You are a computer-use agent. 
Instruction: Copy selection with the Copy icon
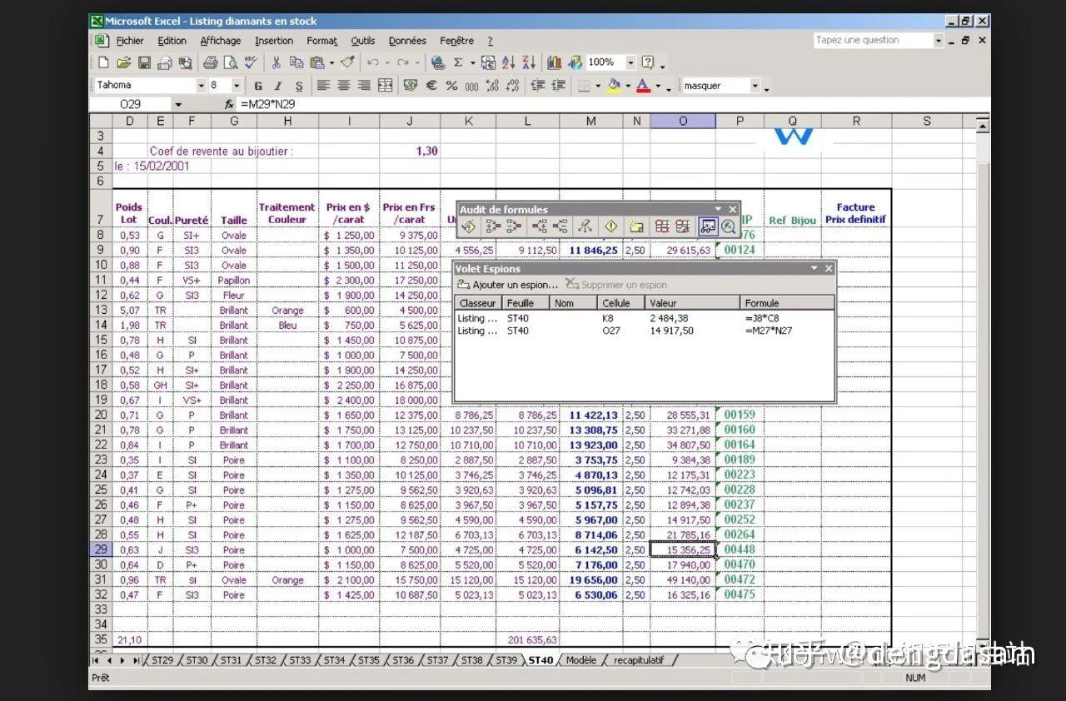point(296,63)
